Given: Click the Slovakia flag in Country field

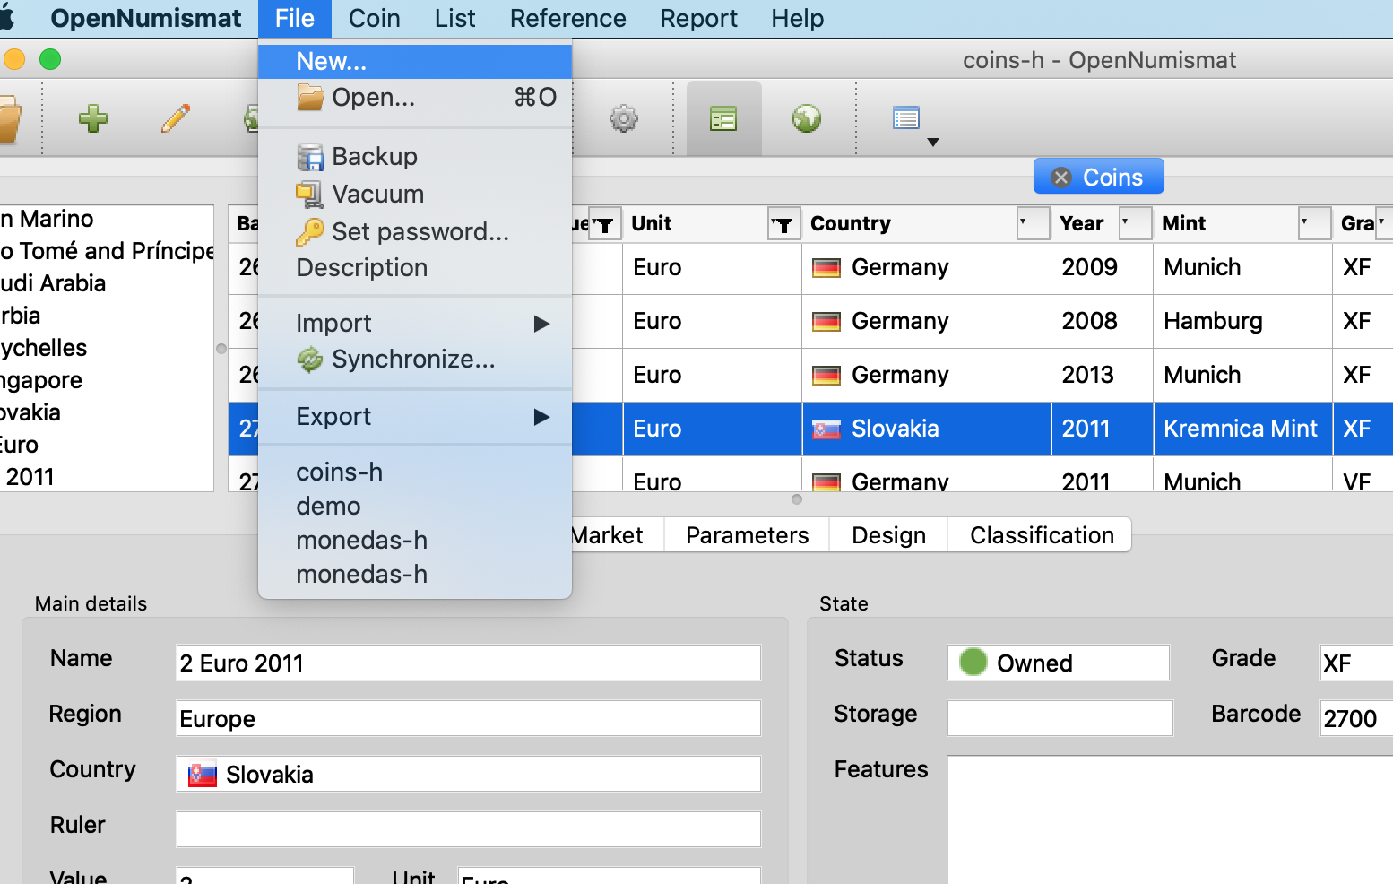Looking at the screenshot, I should pyautogui.click(x=203, y=775).
